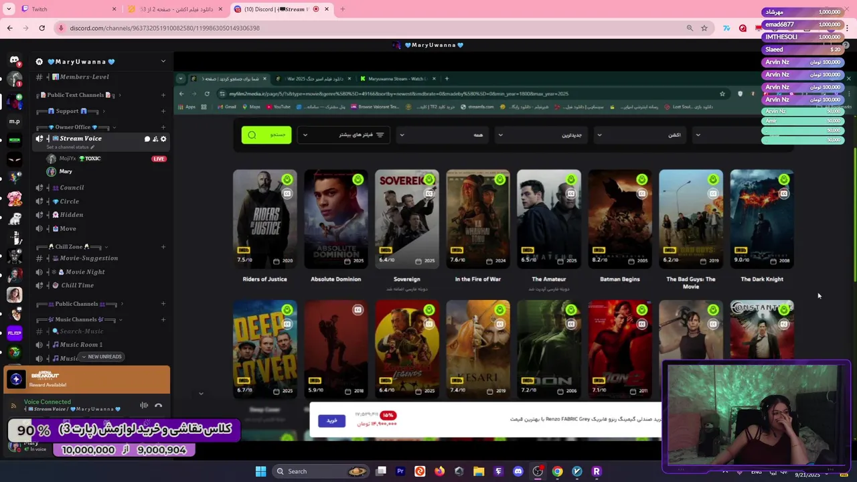
Task: Add channel to Public Channels category
Action: click(163, 304)
